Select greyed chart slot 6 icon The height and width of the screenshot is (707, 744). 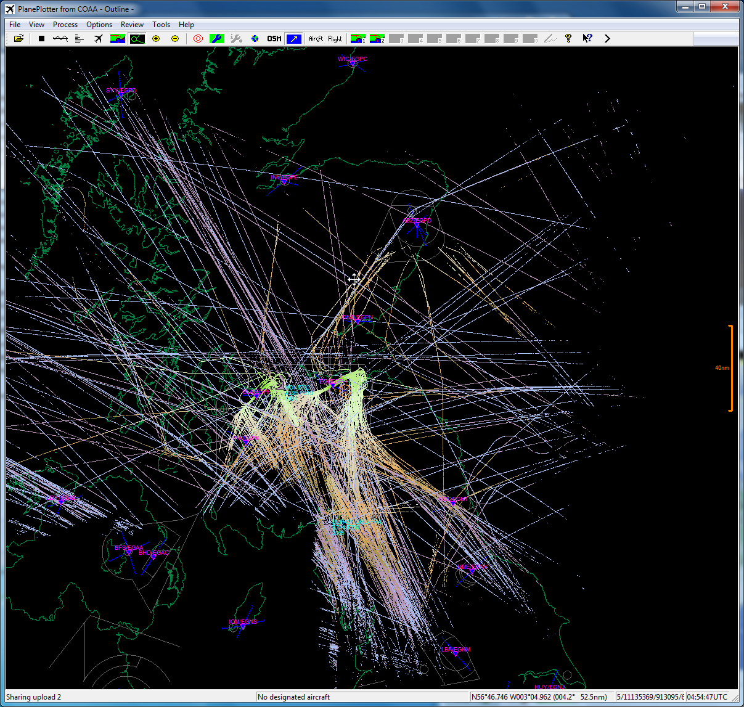454,38
